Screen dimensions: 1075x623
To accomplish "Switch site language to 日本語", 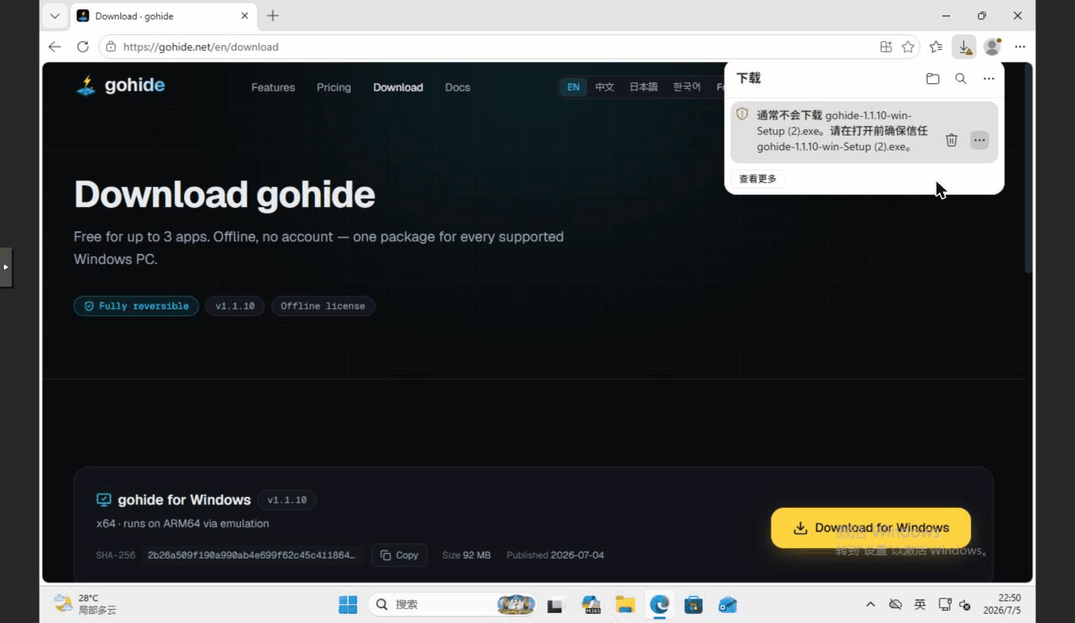I will click(x=644, y=87).
